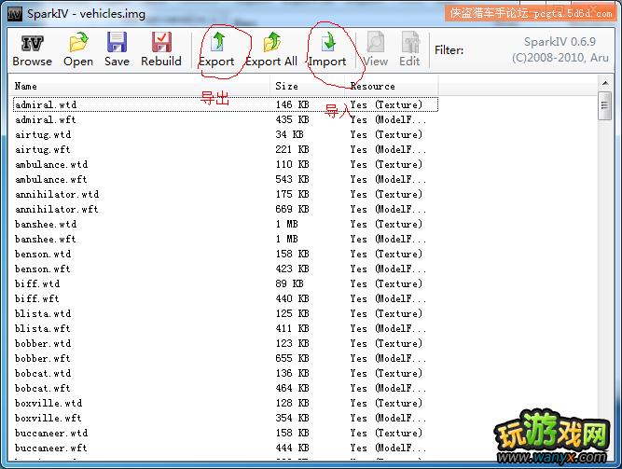Image resolution: width=622 pixels, height=469 pixels.
Task: Save the archive using Save icon
Action: [117, 42]
